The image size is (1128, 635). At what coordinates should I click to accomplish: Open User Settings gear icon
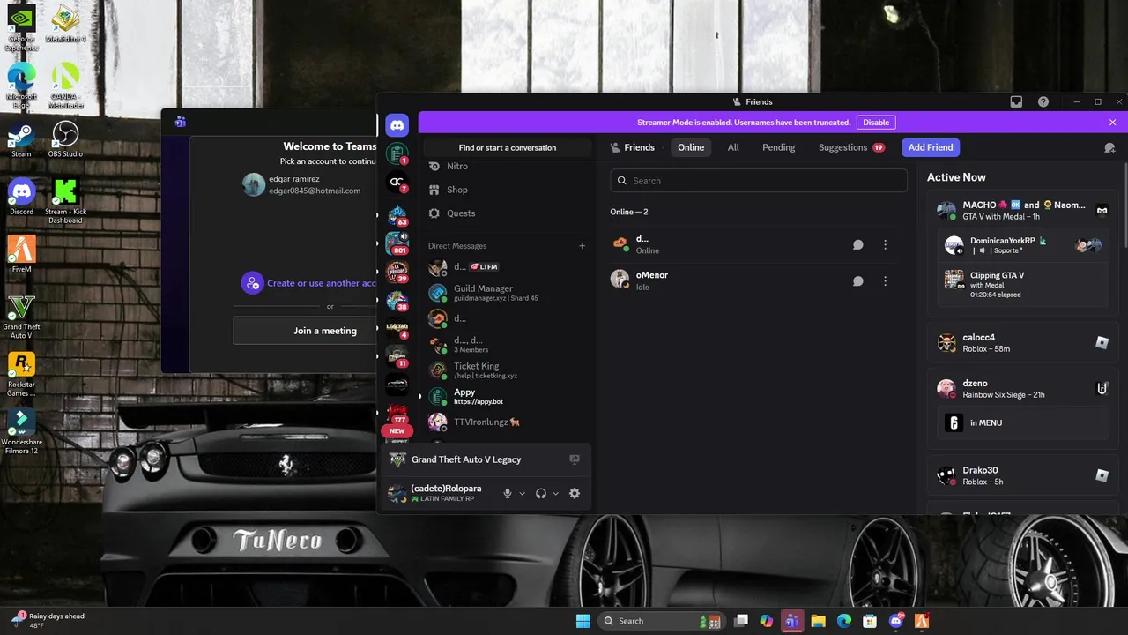[575, 494]
